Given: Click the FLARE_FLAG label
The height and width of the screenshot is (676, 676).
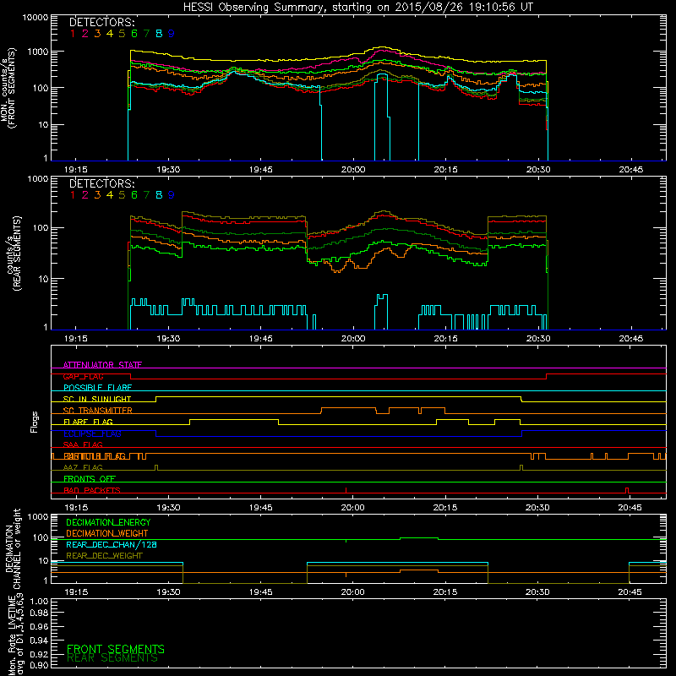Looking at the screenshot, I should click(88, 422).
